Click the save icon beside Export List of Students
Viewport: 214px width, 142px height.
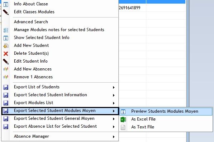(6, 87)
